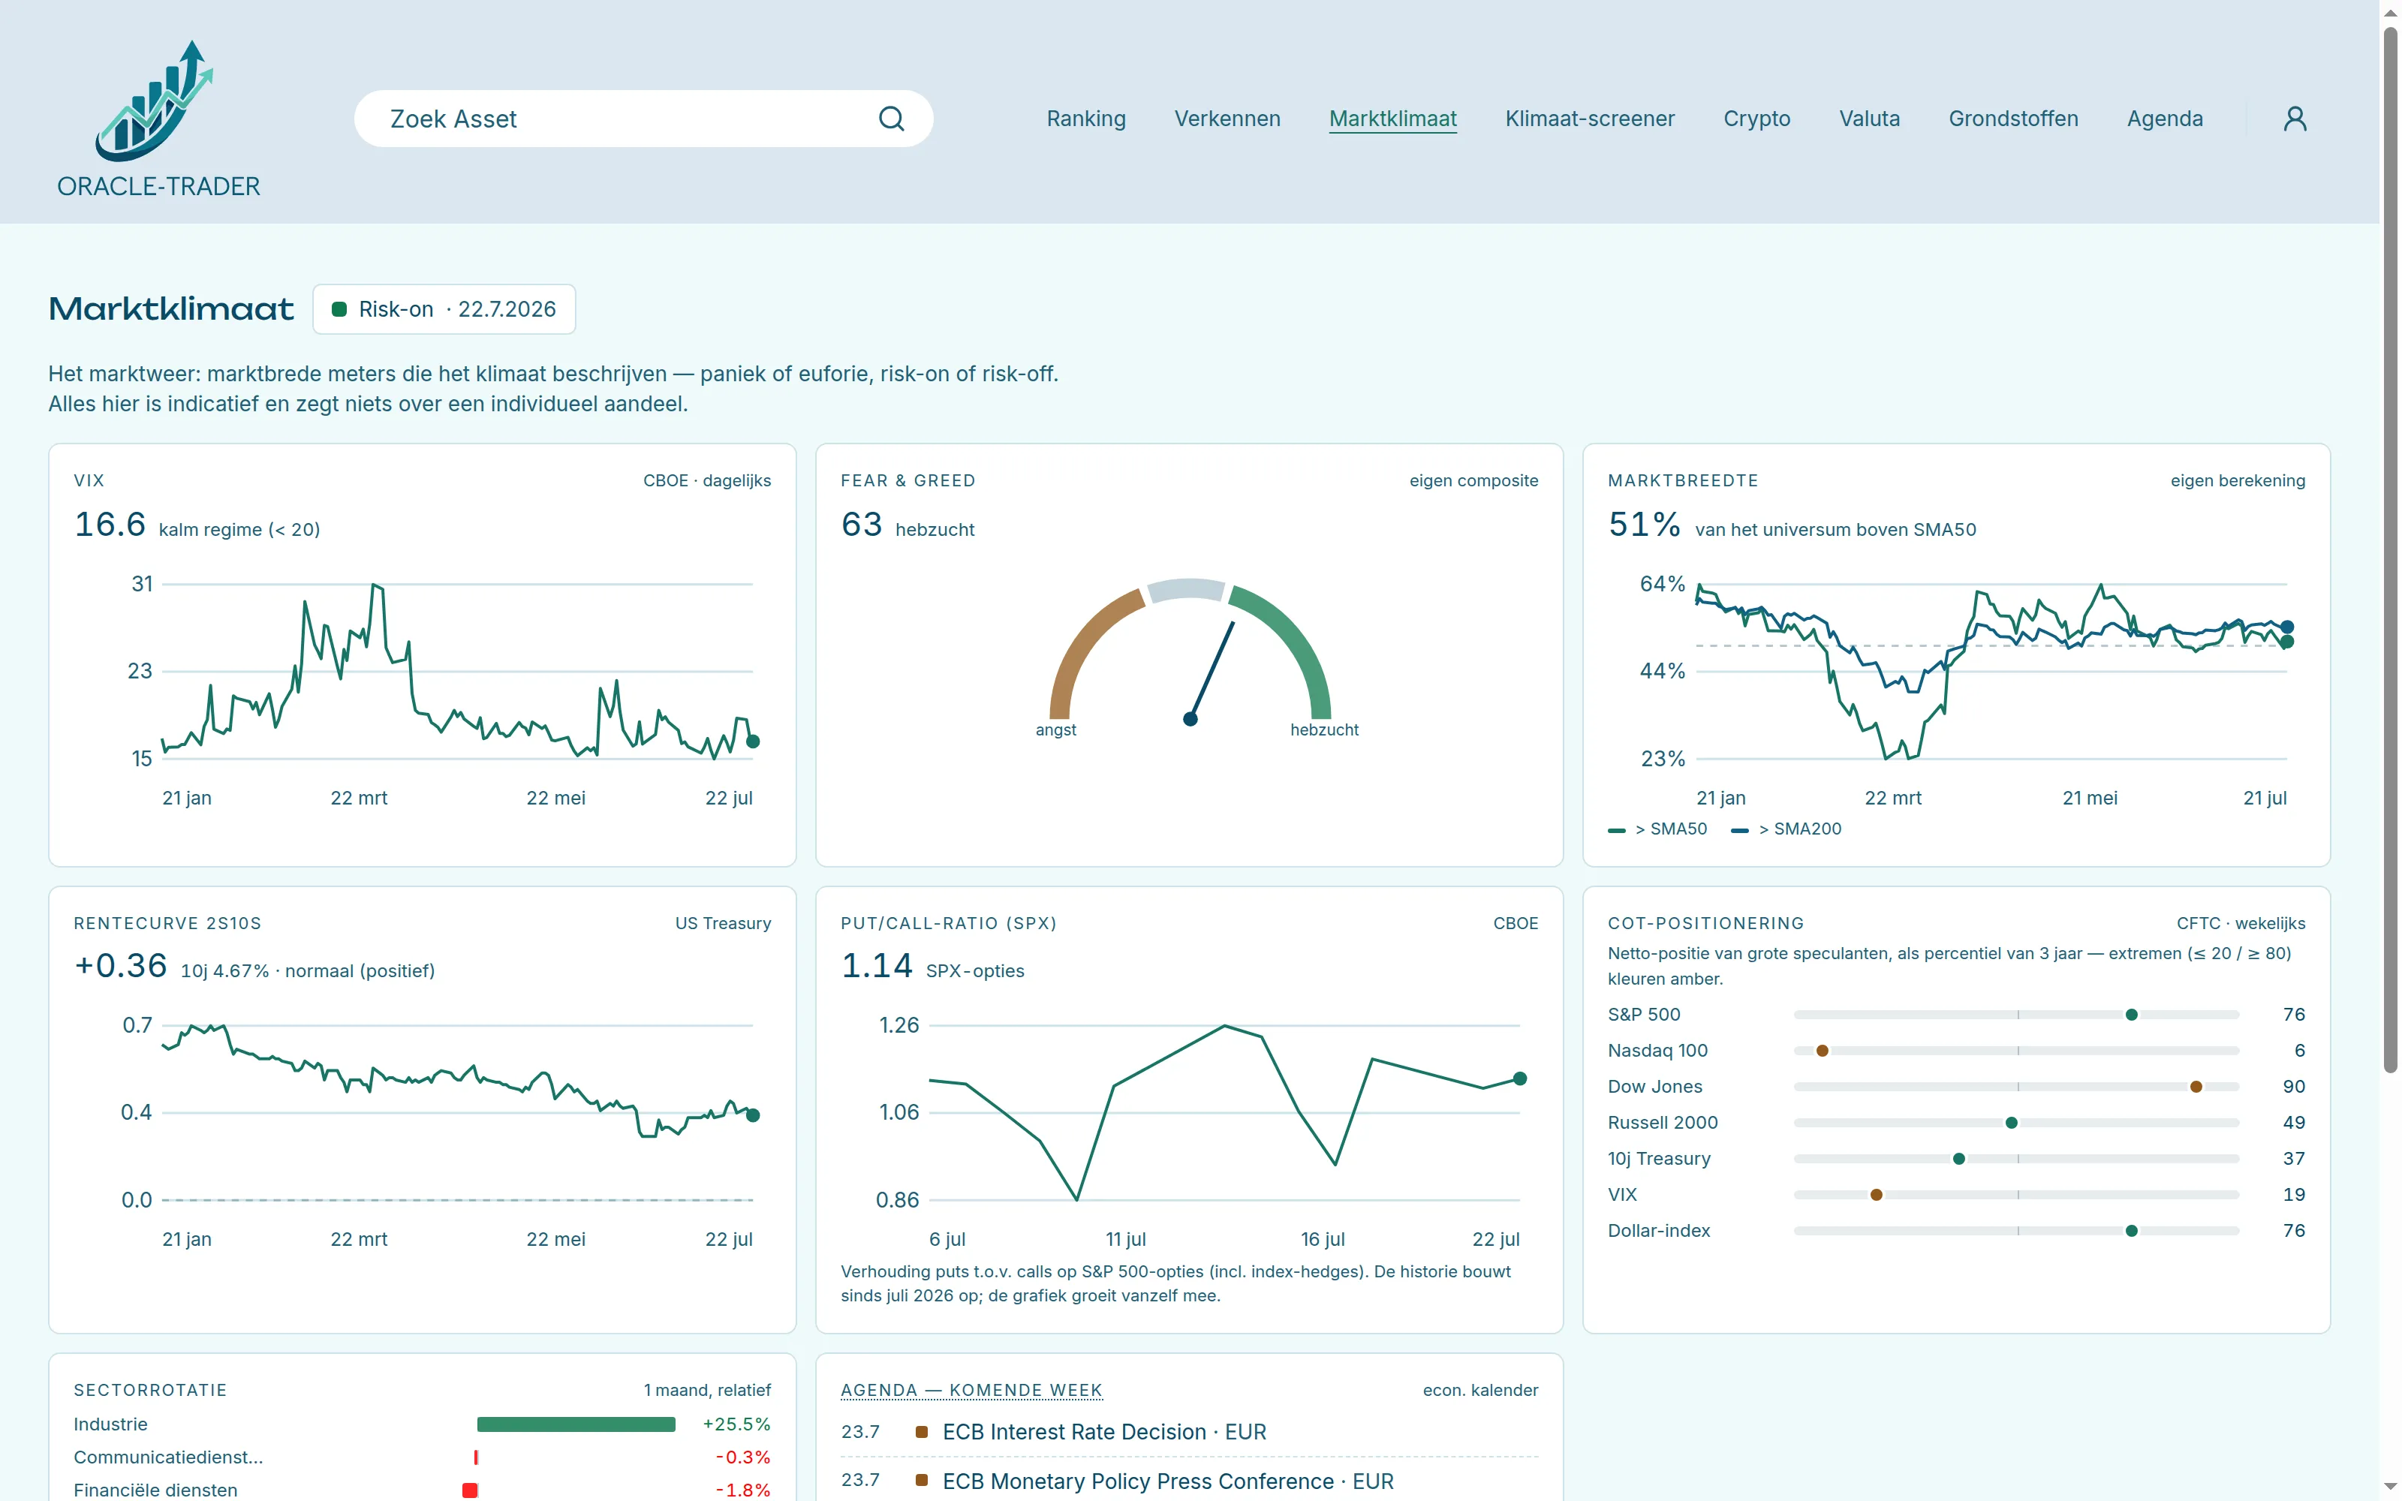2402x1501 pixels.
Task: Click the CBOE · dagelijks source label
Action: point(706,480)
